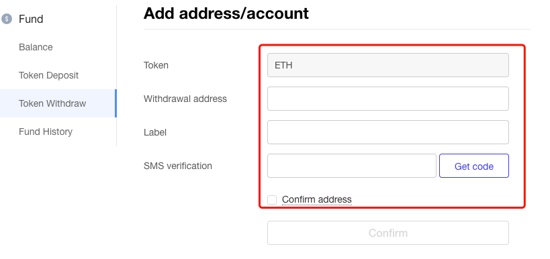The image size is (550, 259).
Task: Open the Token Deposit page
Action: pos(49,75)
